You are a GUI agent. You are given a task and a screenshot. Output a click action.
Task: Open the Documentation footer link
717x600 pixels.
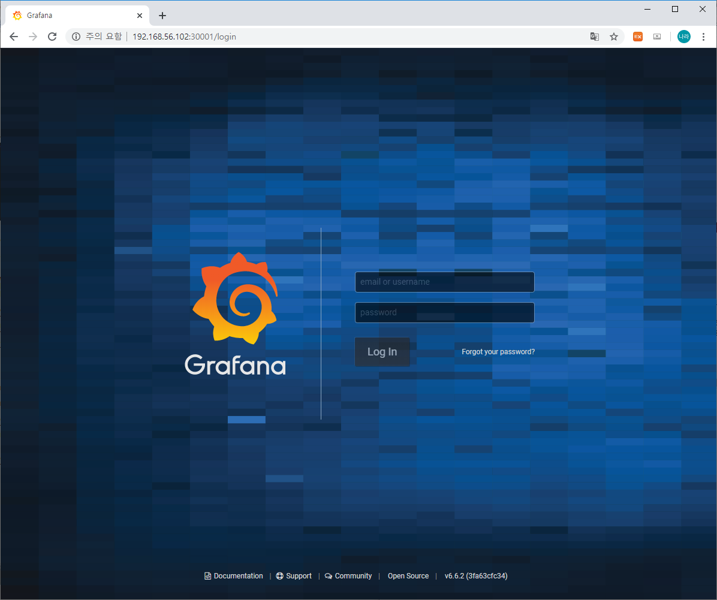click(x=234, y=576)
